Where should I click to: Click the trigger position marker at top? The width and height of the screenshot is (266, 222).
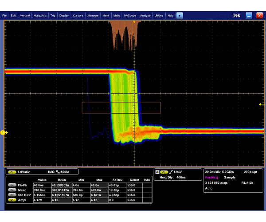[134, 22]
